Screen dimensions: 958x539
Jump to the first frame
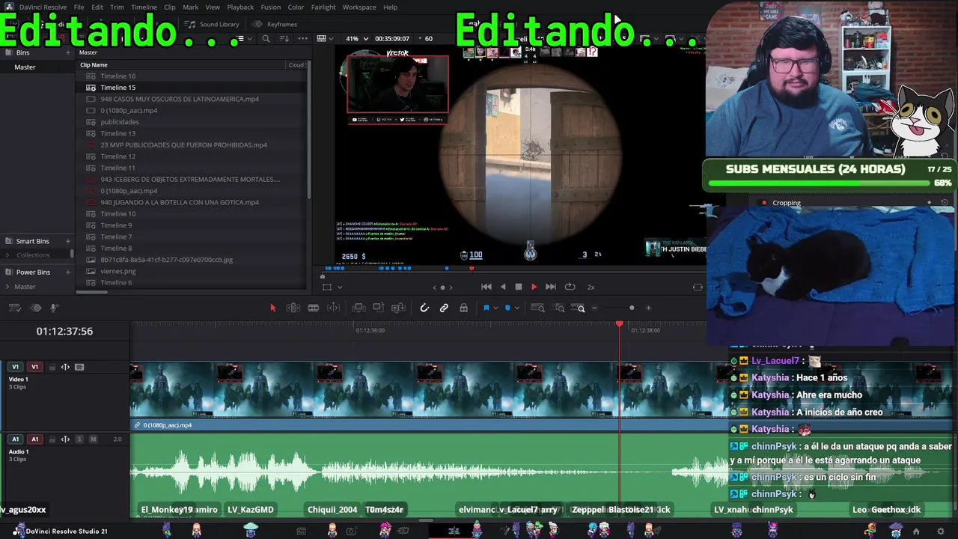tap(486, 287)
